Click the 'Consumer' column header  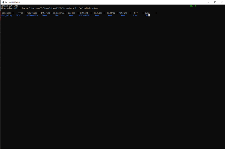(7, 13)
